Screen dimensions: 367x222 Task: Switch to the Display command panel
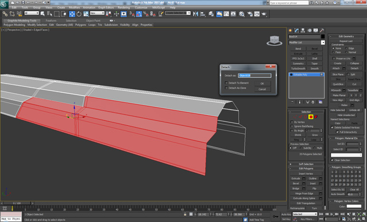[316, 30]
